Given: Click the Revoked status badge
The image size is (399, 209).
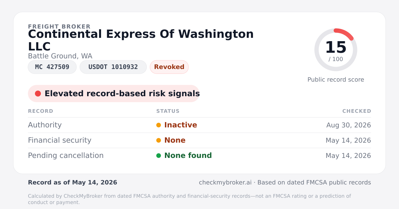Looking at the screenshot, I should pos(169,67).
